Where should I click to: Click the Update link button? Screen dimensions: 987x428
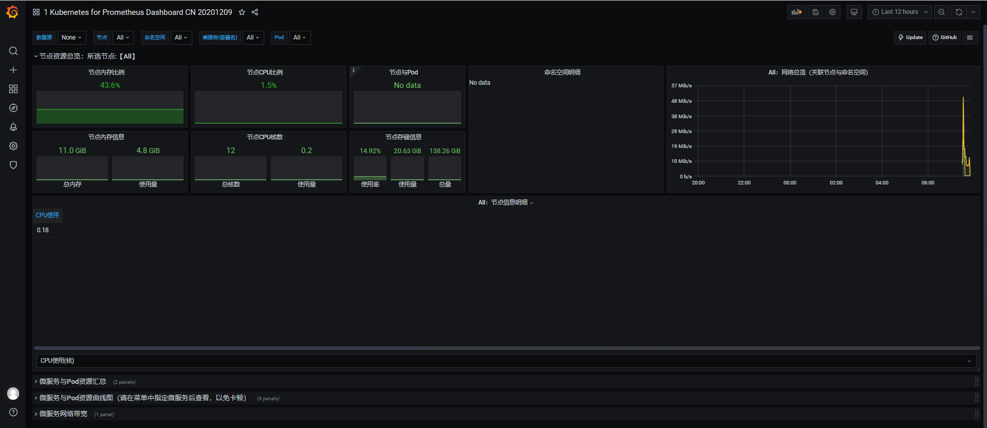coord(910,38)
